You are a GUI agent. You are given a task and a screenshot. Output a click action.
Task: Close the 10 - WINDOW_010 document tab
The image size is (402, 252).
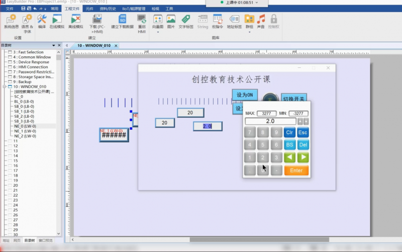click(x=116, y=46)
